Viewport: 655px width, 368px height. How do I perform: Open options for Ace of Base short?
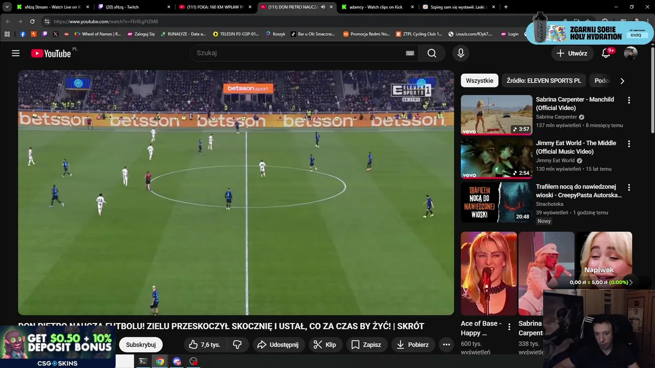click(x=509, y=327)
